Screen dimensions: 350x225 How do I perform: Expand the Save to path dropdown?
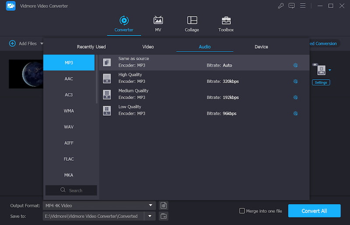click(x=150, y=216)
